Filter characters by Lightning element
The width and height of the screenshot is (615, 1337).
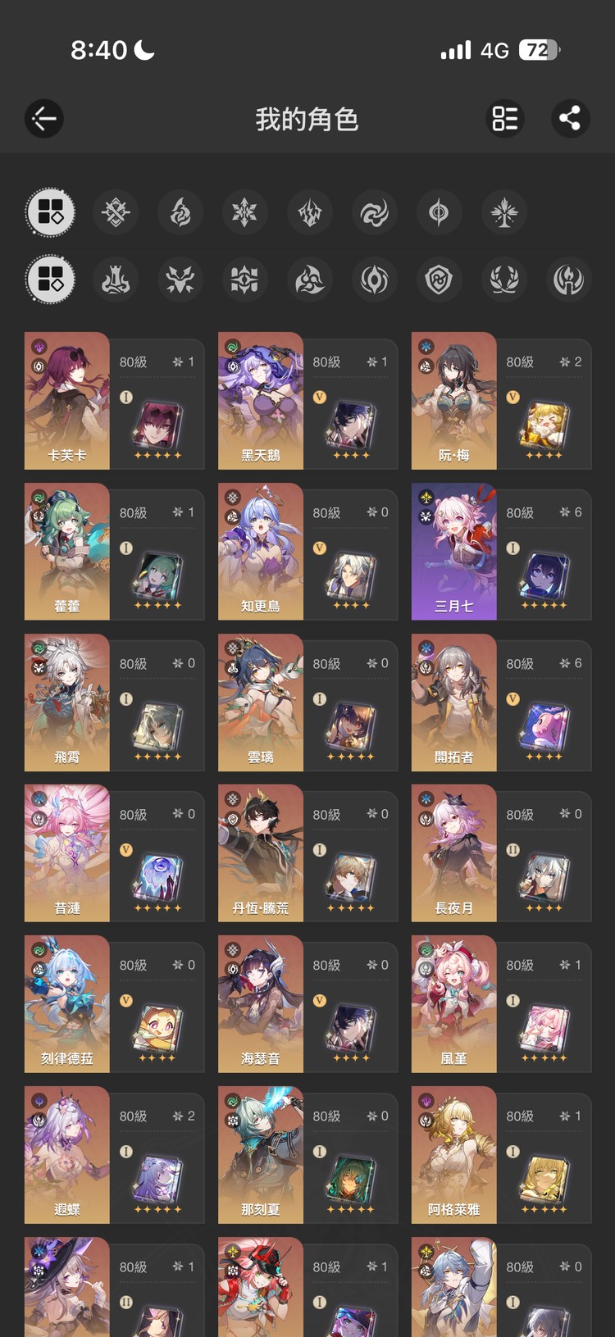pyautogui.click(x=309, y=213)
